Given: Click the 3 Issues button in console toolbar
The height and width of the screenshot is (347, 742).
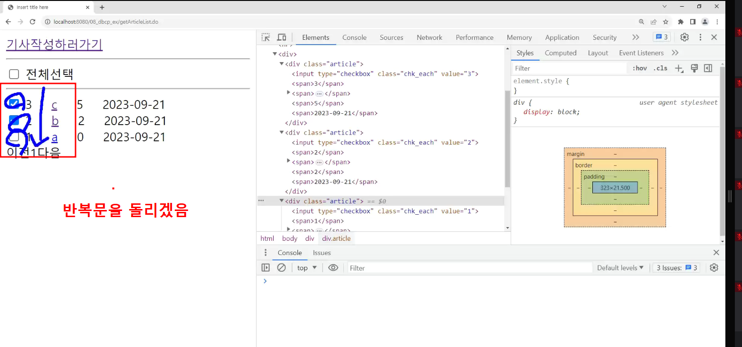Looking at the screenshot, I should (x=676, y=268).
